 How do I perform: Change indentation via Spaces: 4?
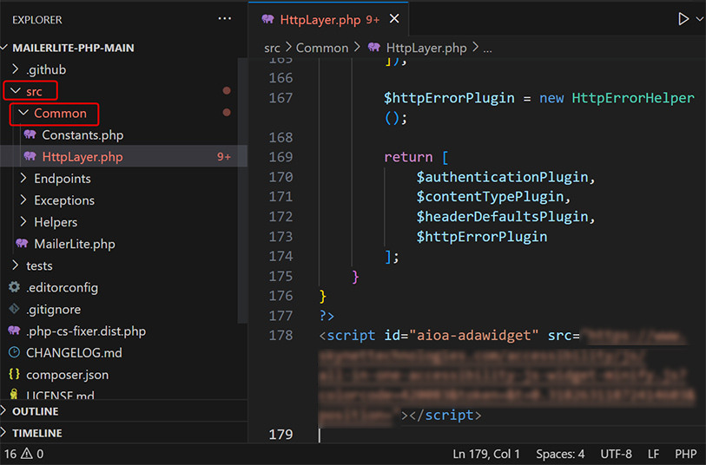point(560,454)
